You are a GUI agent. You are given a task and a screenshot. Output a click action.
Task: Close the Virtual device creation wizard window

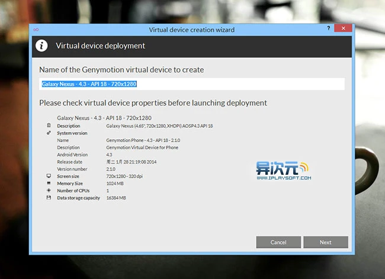click(343, 28)
